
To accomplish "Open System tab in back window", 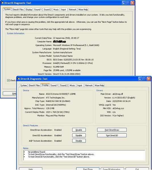I will pyautogui.click(x=7, y=9).
